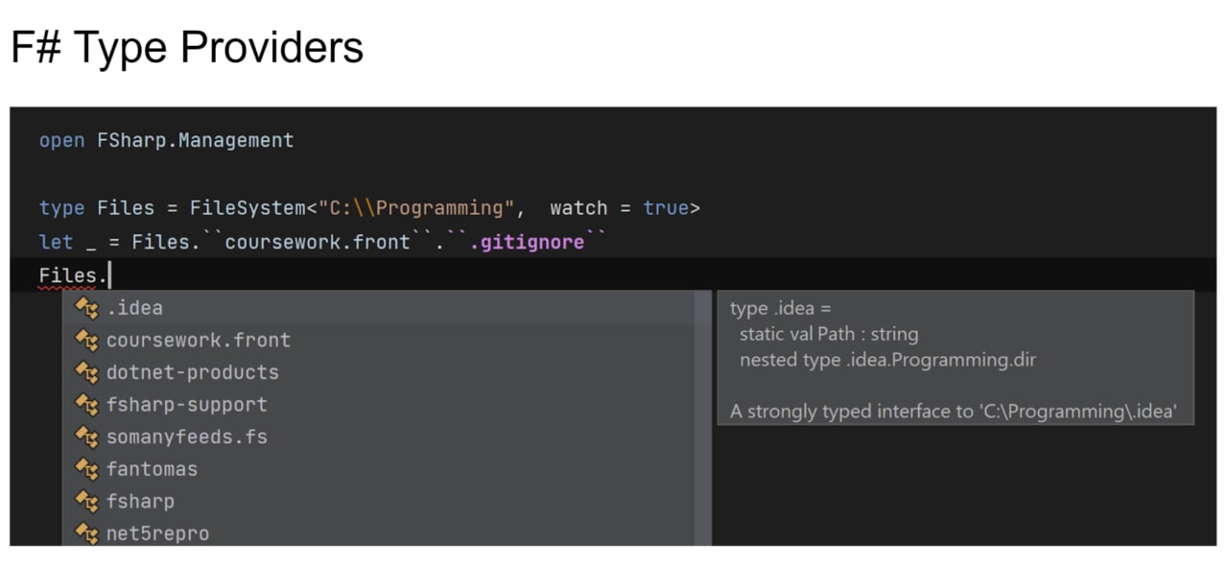This screenshot has width=1228, height=566.
Task: Select the .idea completion suggestion
Action: pyautogui.click(x=379, y=308)
